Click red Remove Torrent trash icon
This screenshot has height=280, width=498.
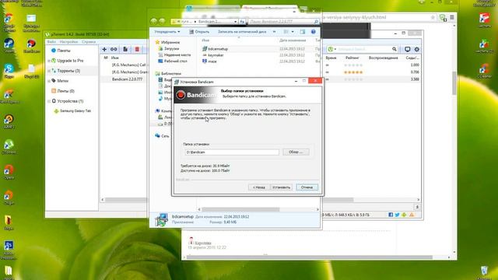tap(137, 49)
